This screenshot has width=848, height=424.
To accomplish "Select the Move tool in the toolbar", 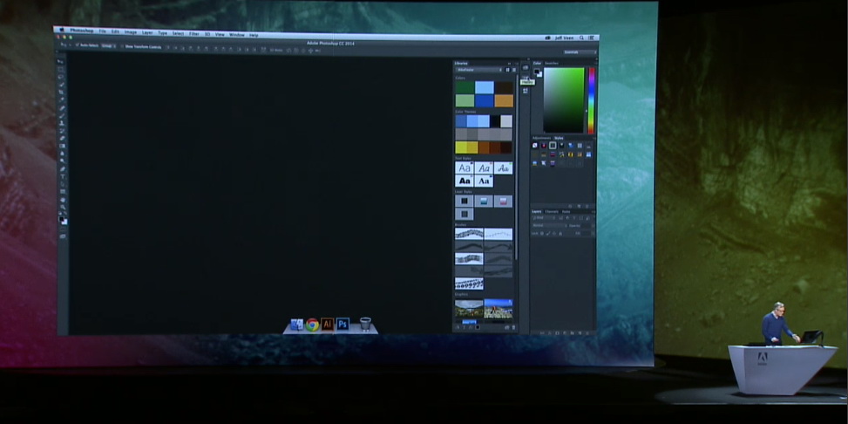I will tap(61, 63).
